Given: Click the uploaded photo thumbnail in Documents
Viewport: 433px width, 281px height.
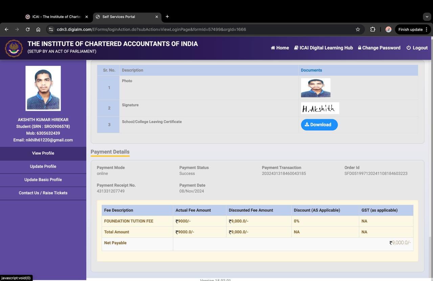Looking at the screenshot, I should 316,88.
